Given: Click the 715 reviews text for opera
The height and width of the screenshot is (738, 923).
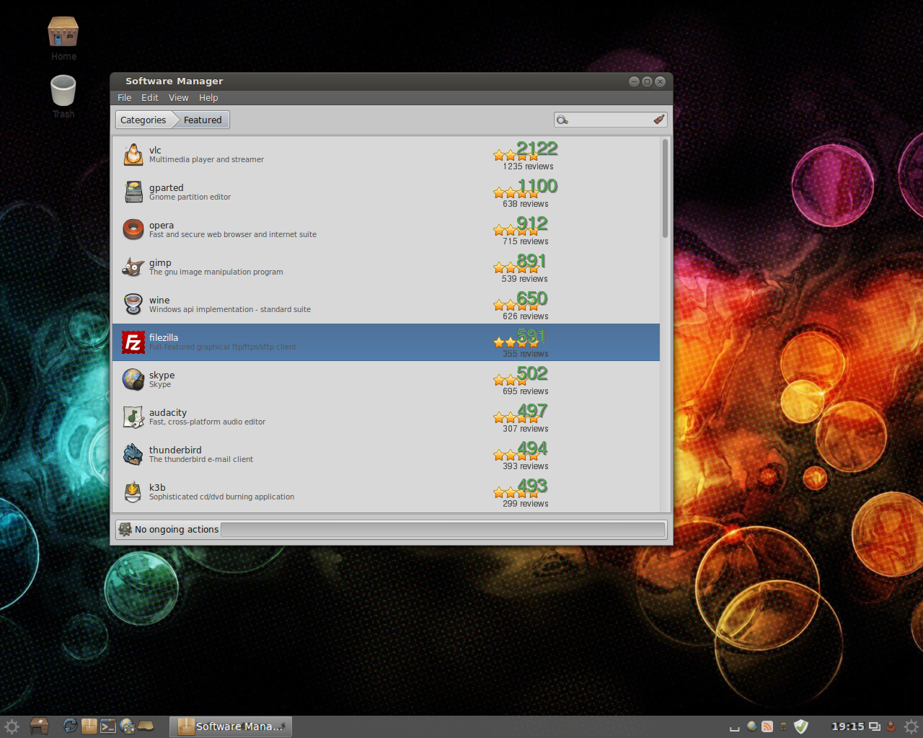Looking at the screenshot, I should point(526,241).
